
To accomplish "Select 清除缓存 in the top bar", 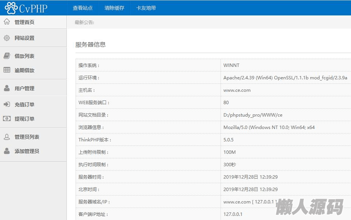I will pos(114,8).
